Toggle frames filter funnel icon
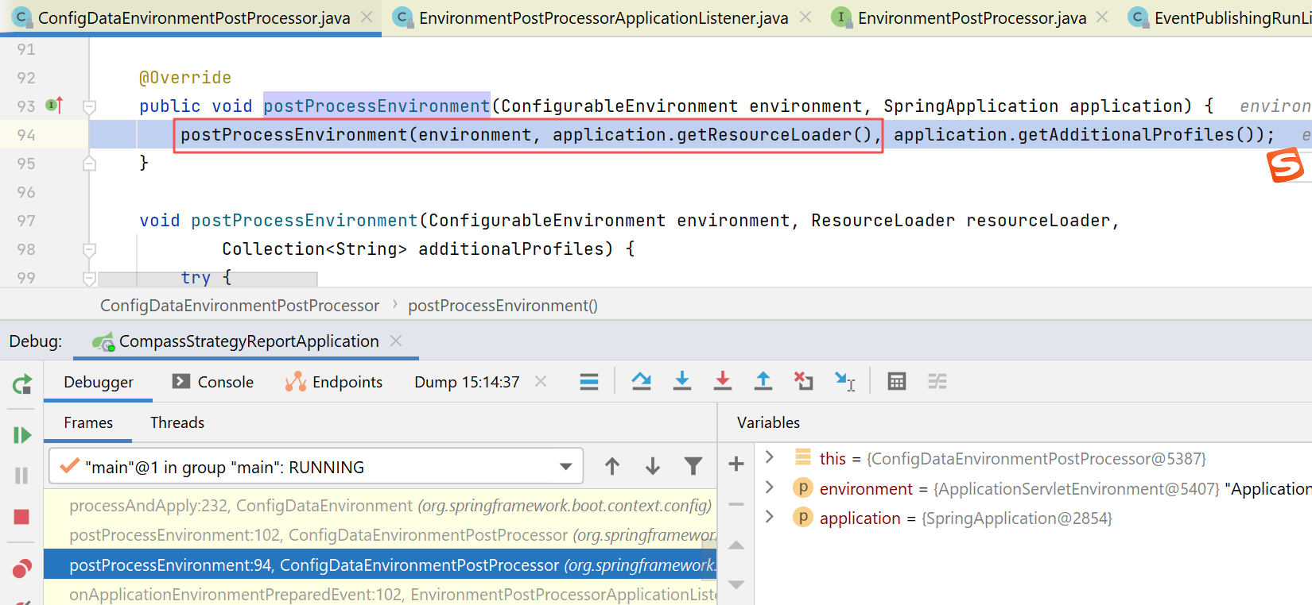The height and width of the screenshot is (605, 1312). point(693,467)
